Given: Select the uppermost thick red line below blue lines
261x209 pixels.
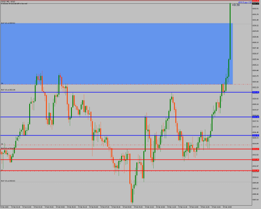Looking at the screenshot, I should pyautogui.click(x=126, y=149).
